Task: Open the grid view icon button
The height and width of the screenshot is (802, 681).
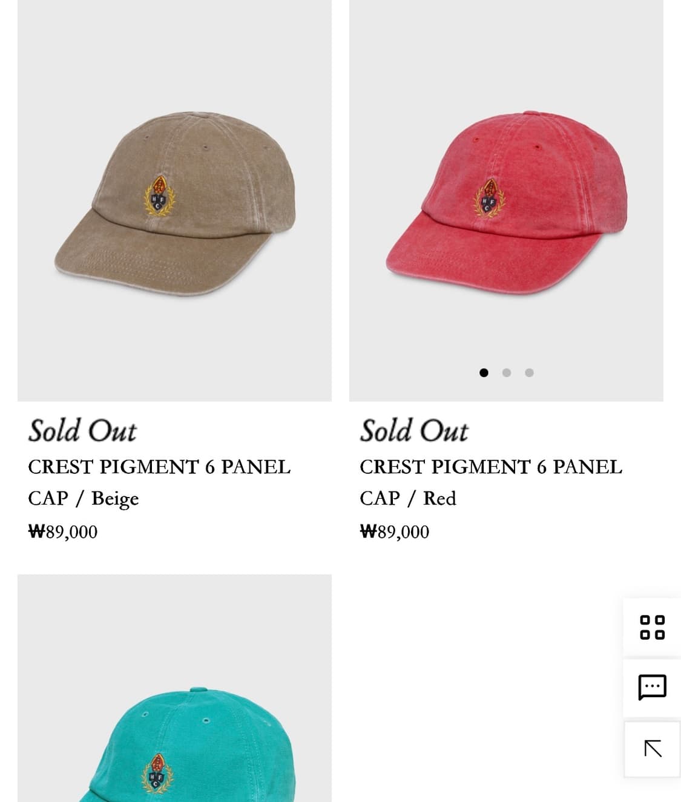Action: click(652, 627)
